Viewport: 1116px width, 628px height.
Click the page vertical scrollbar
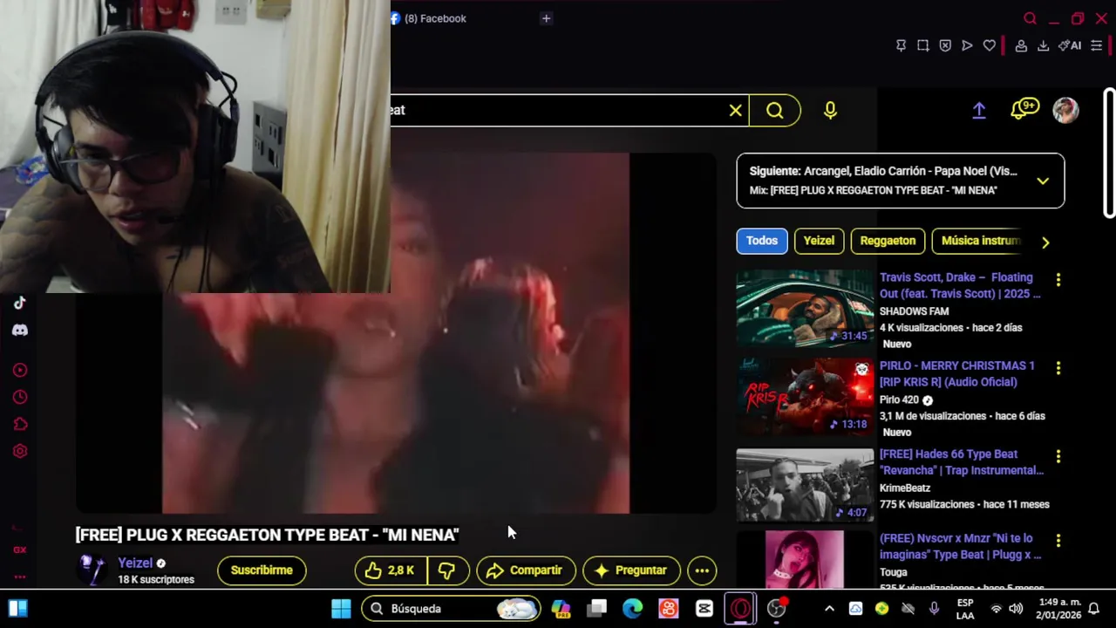[1109, 153]
